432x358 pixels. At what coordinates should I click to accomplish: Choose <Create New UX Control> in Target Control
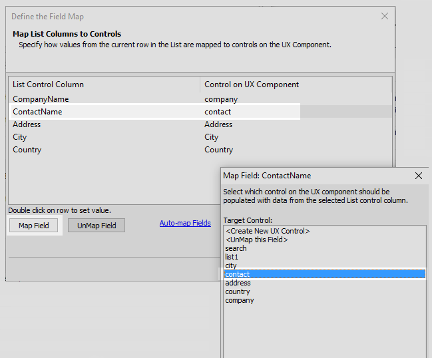point(325,231)
